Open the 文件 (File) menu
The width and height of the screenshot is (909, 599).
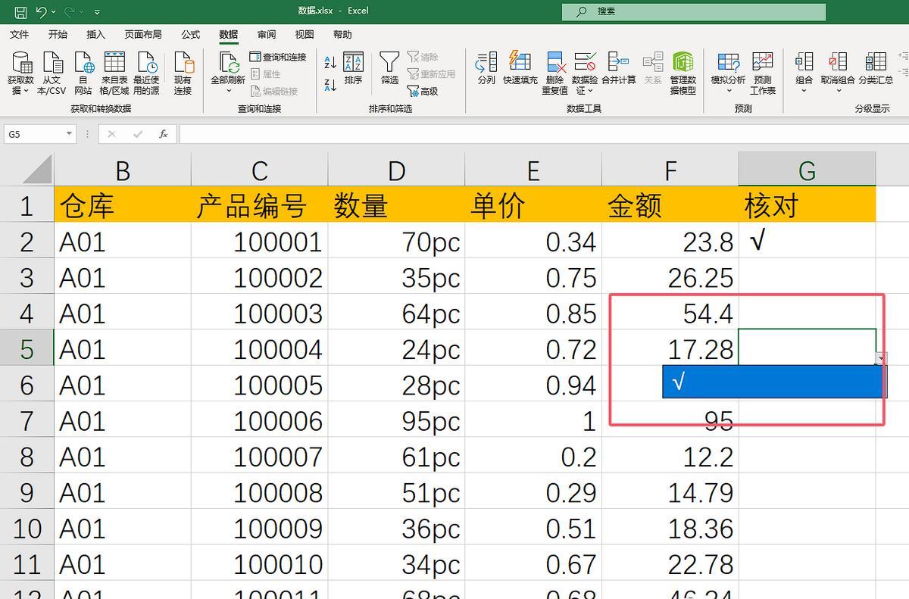tap(20, 34)
